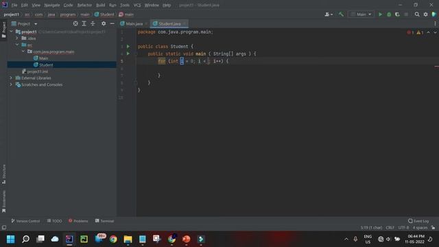Go to previous highlighted error arrow
Screen dimensions: 439x247
click(428, 32)
